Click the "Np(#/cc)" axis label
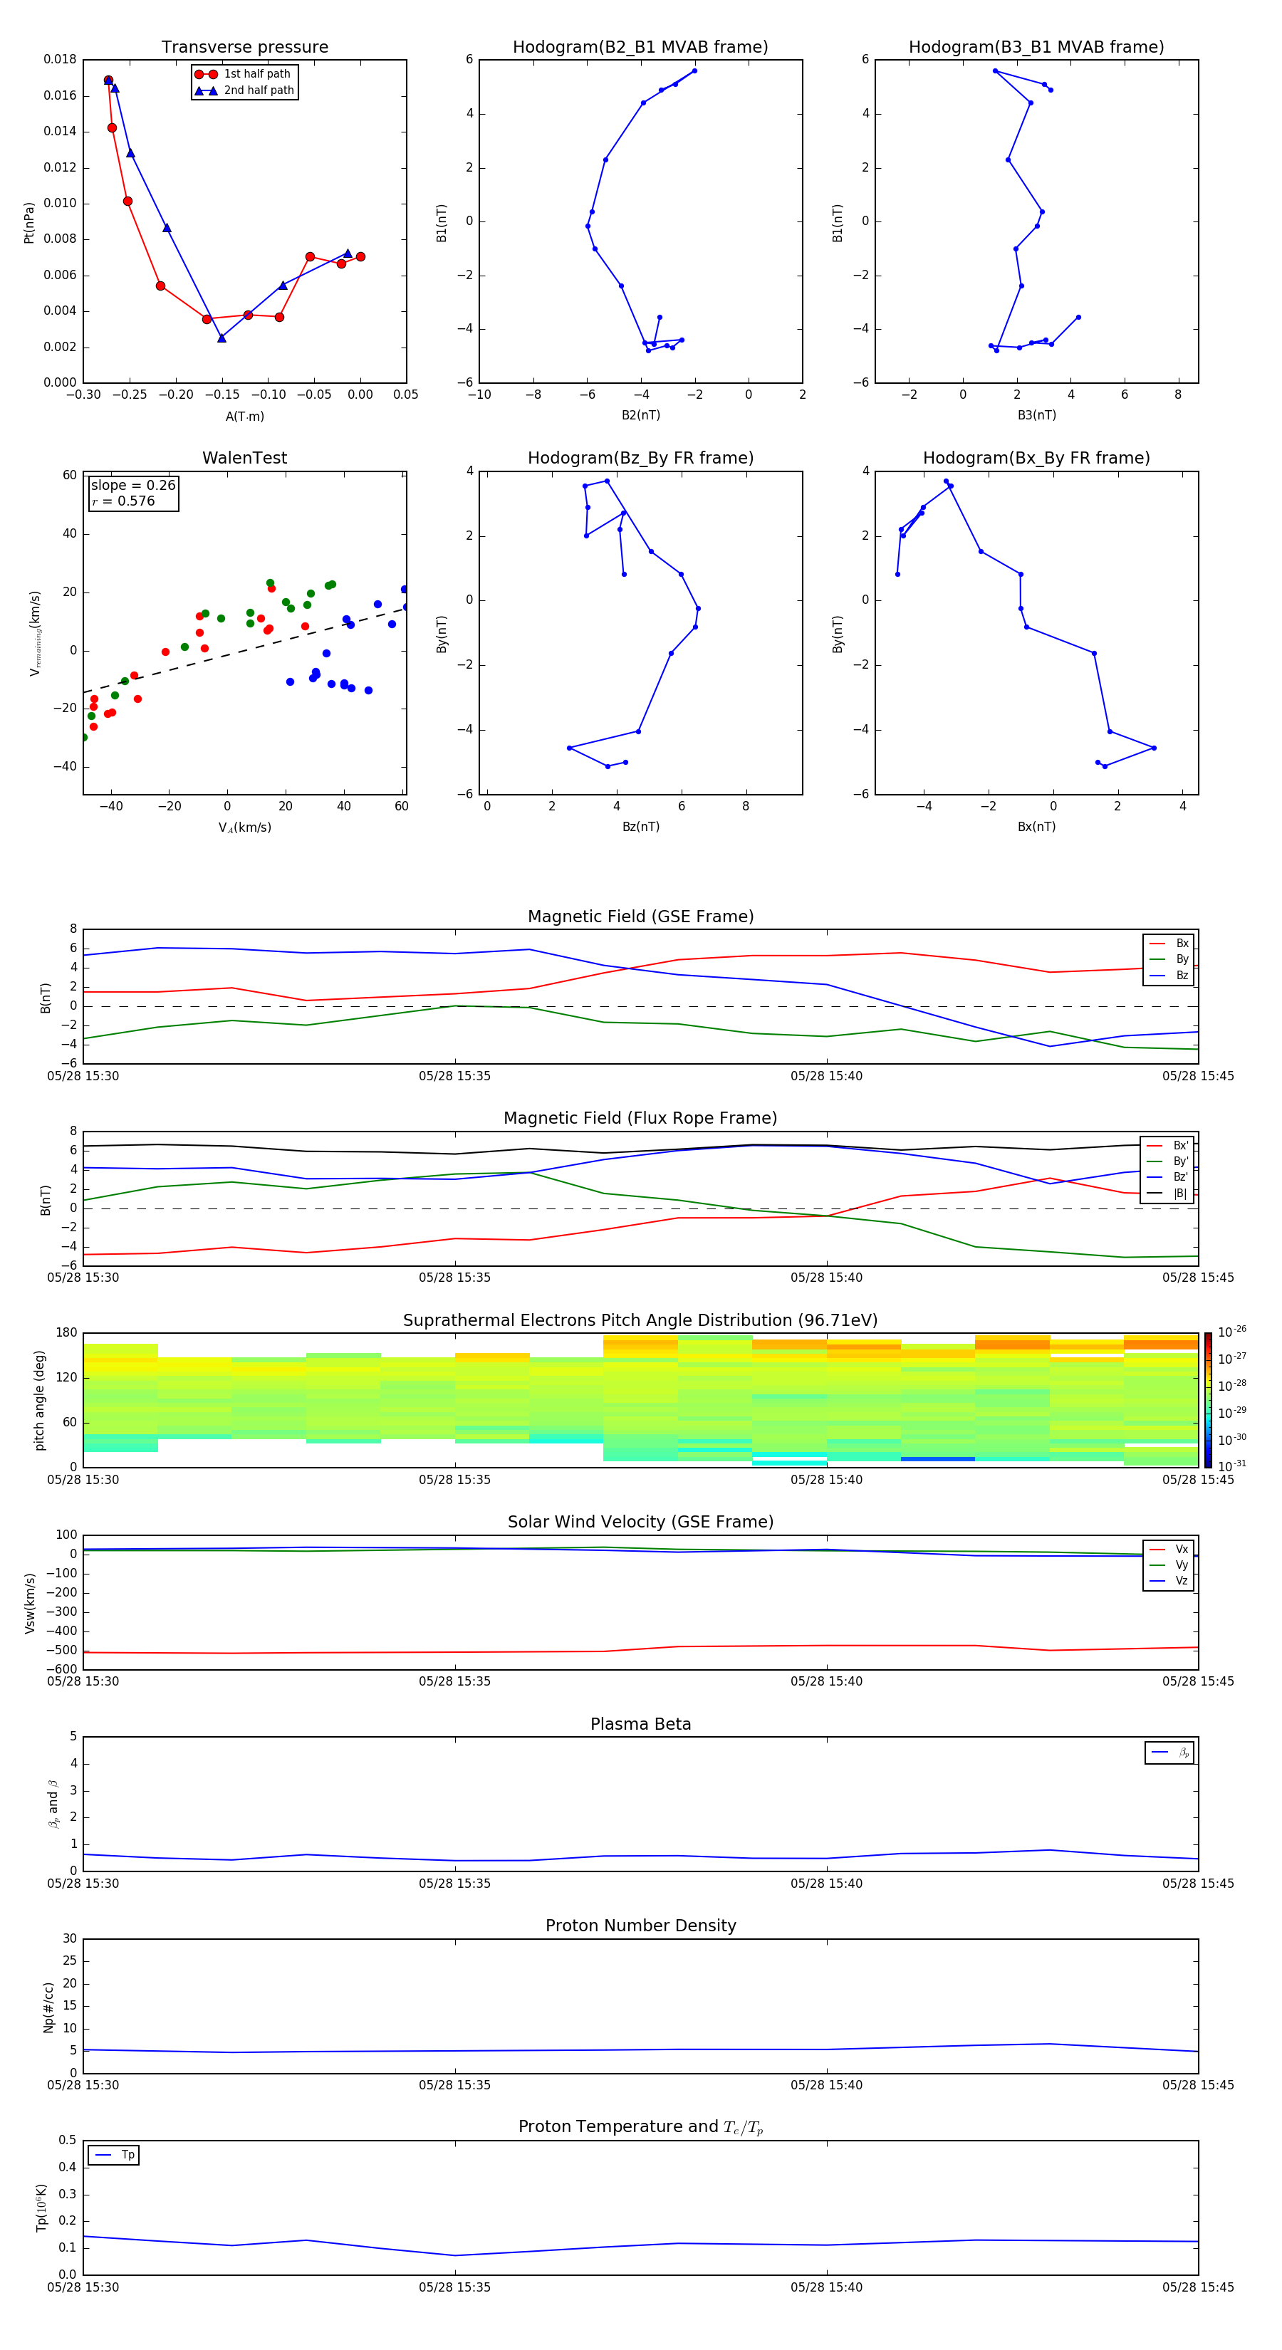This screenshot has width=1282, height=2350. 49,2007
